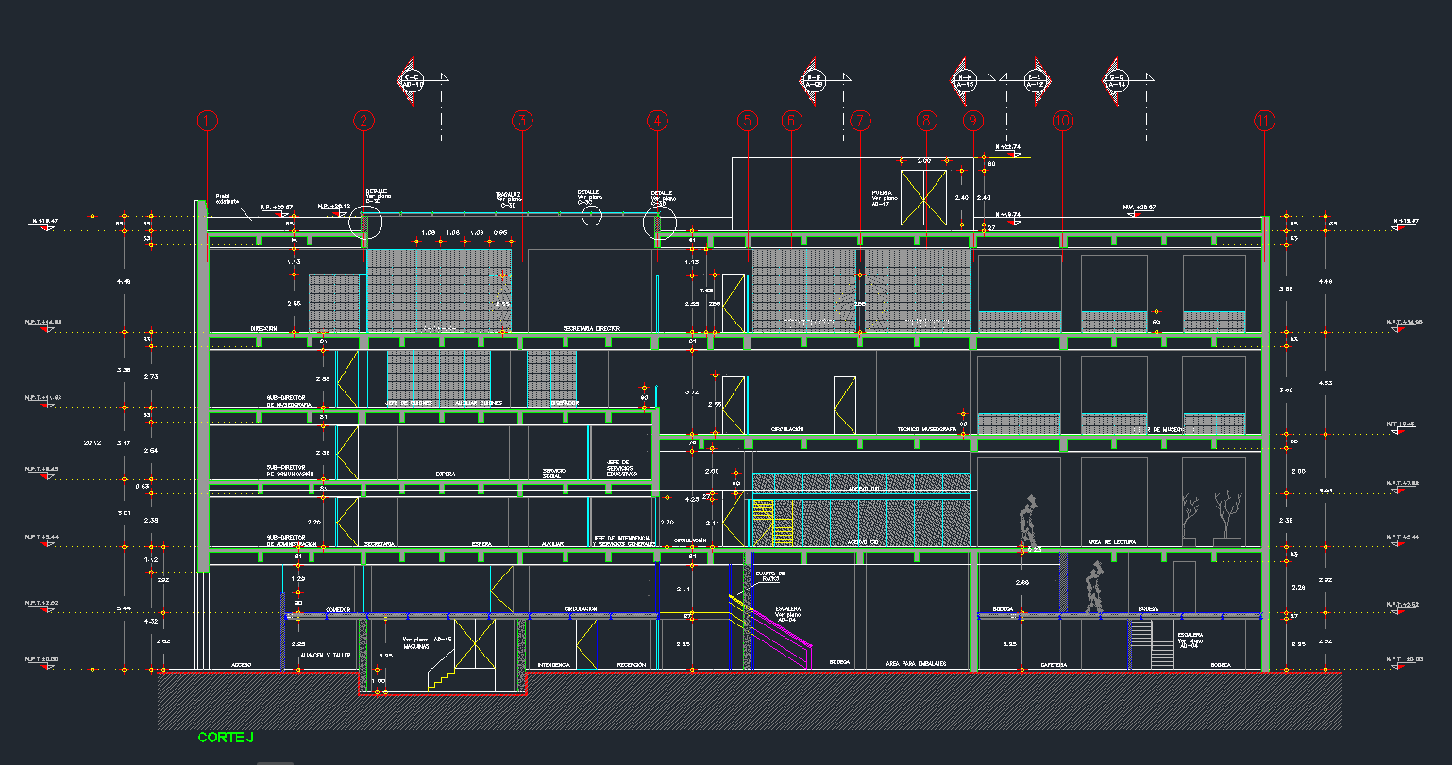The height and width of the screenshot is (765, 1452).
Task: Click the C-C section cut marker
Action: coord(413,80)
